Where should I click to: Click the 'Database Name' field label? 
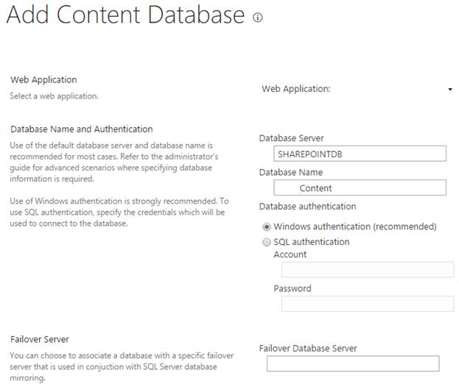(x=290, y=172)
